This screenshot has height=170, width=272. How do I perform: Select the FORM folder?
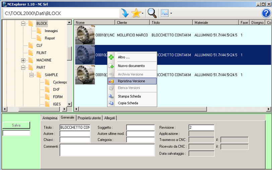58,97
